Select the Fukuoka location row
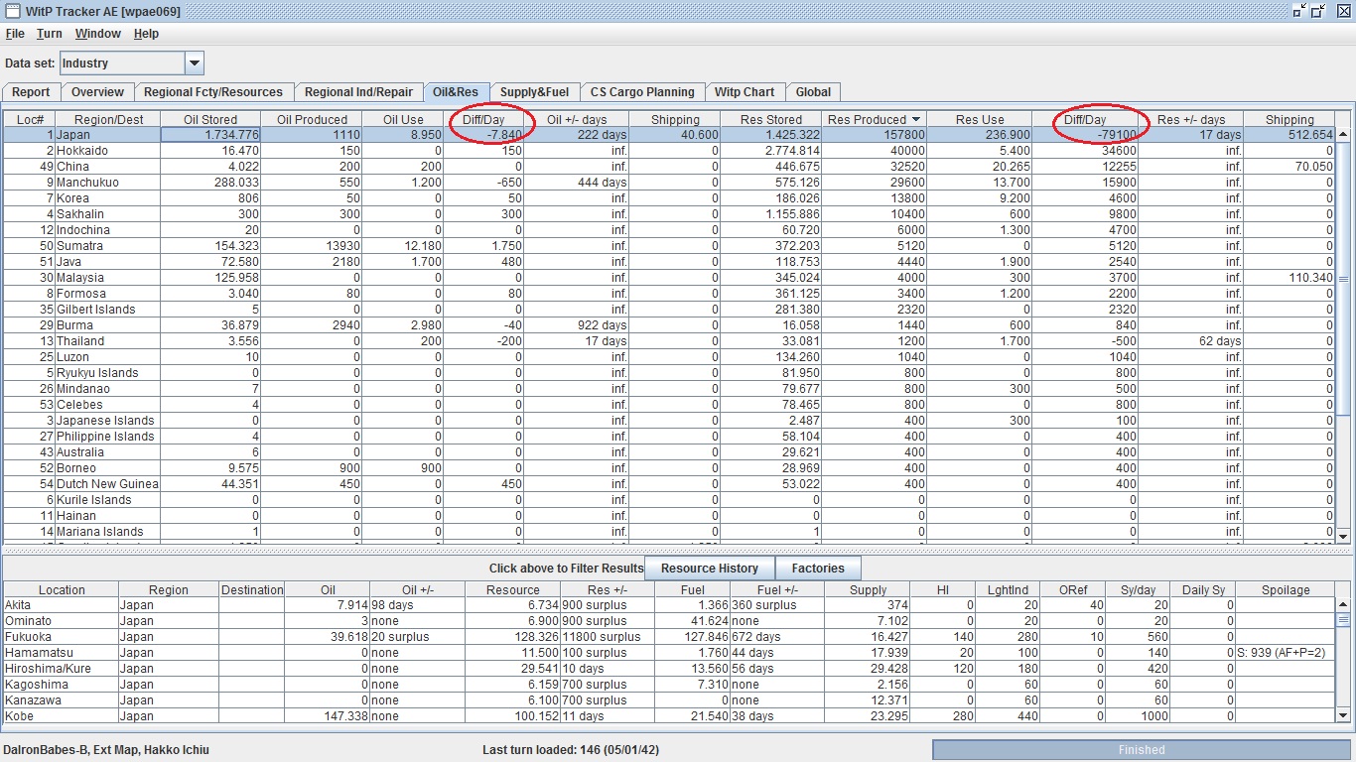Image resolution: width=1356 pixels, height=762 pixels. [669, 637]
